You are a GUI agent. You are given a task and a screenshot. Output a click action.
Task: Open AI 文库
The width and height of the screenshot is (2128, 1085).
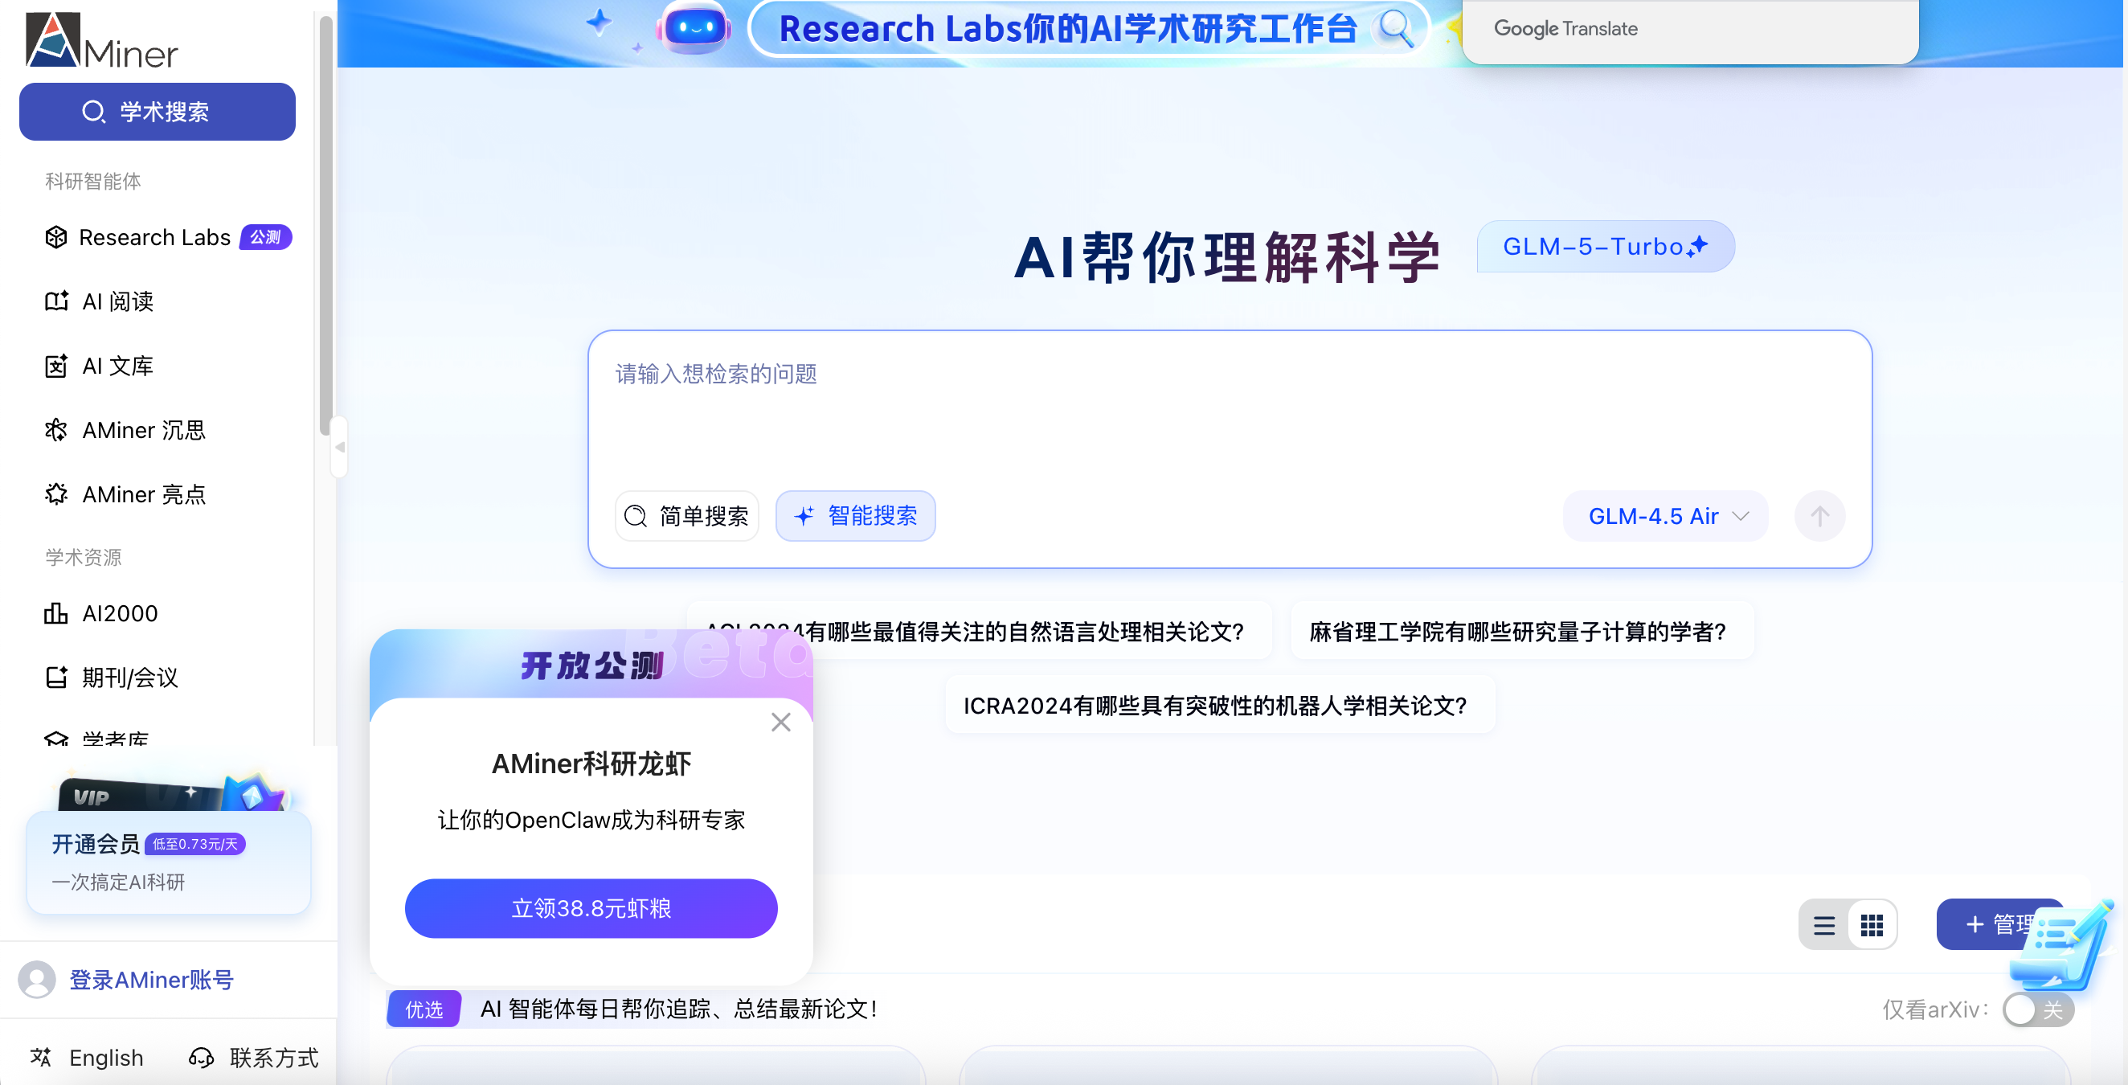pos(117,365)
